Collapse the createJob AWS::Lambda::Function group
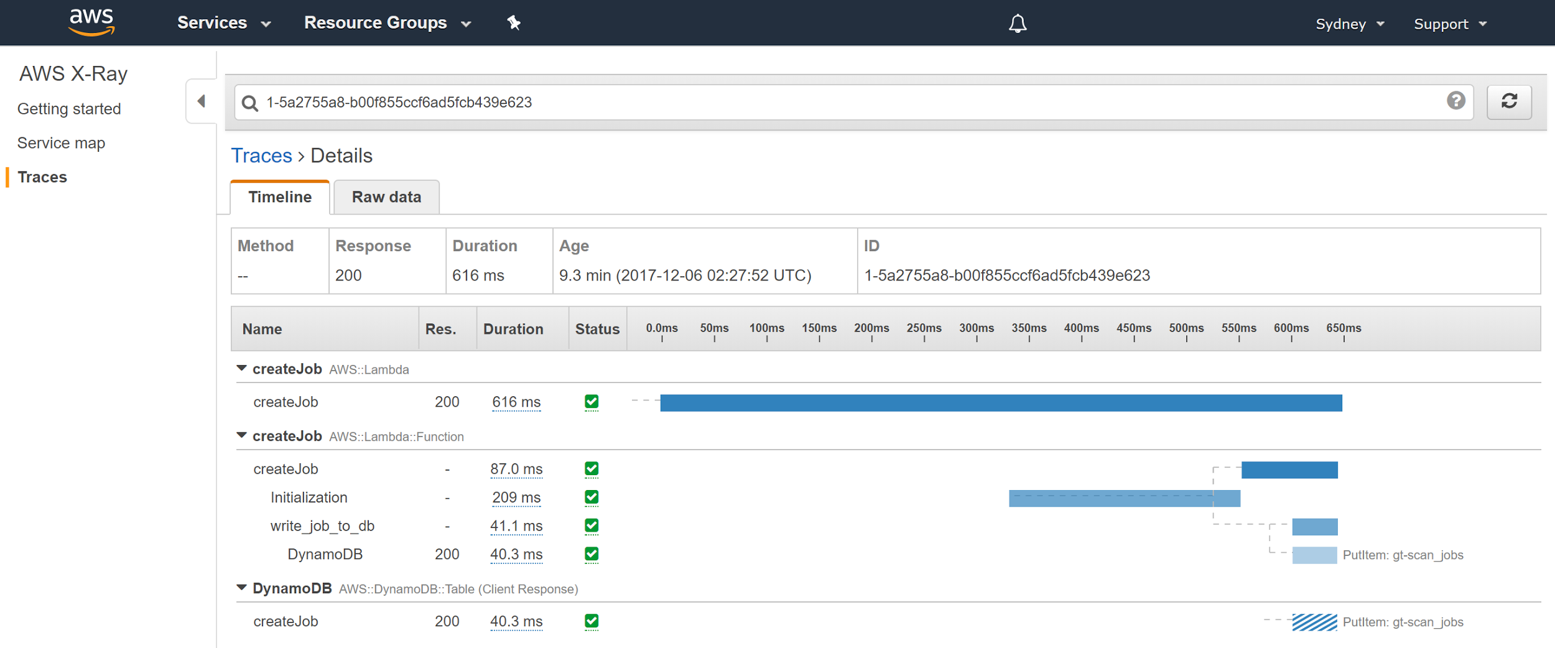 click(x=242, y=436)
